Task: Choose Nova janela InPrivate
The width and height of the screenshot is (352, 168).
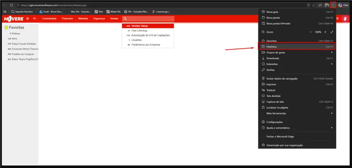Action: 297,24
